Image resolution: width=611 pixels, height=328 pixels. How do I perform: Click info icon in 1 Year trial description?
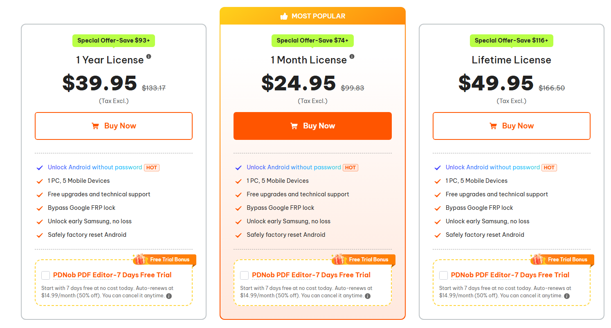[169, 296]
